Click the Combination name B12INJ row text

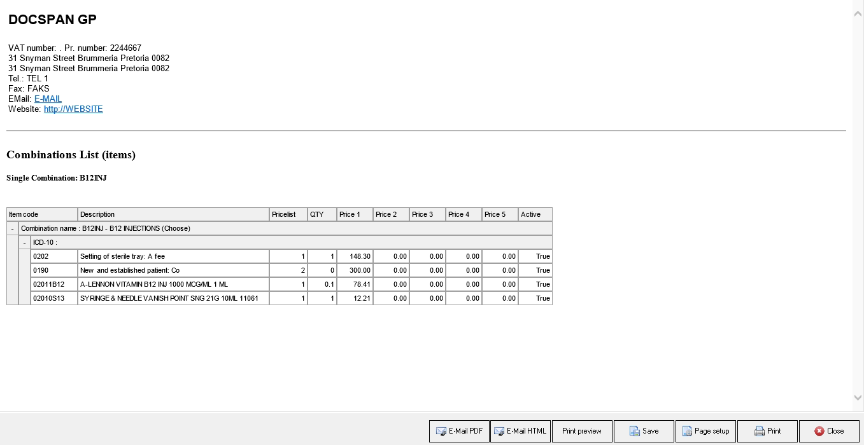tap(106, 228)
